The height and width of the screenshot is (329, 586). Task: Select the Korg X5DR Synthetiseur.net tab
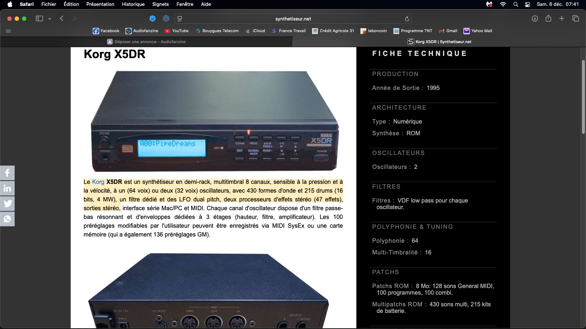point(439,42)
